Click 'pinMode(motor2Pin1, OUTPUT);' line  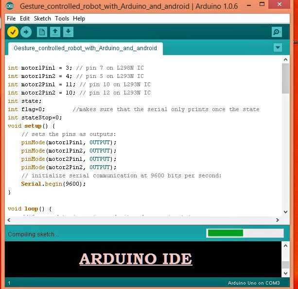[69, 159]
